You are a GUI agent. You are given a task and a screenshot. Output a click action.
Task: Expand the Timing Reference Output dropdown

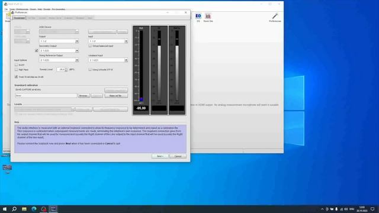(x=77, y=60)
